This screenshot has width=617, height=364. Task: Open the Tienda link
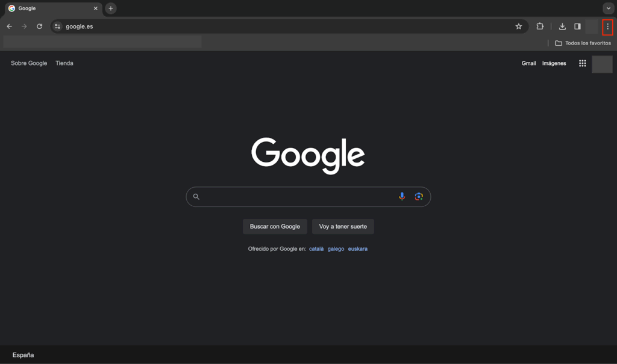coord(64,63)
